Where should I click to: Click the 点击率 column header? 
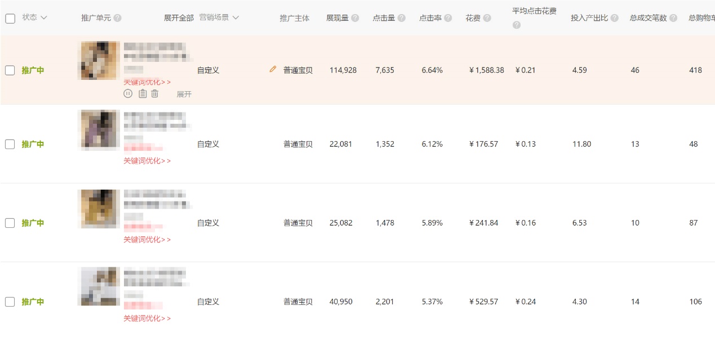430,18
